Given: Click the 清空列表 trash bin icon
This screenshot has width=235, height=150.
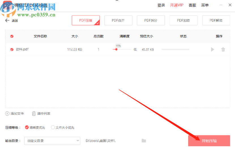Looking at the screenshot, I should (x=34, y=114).
